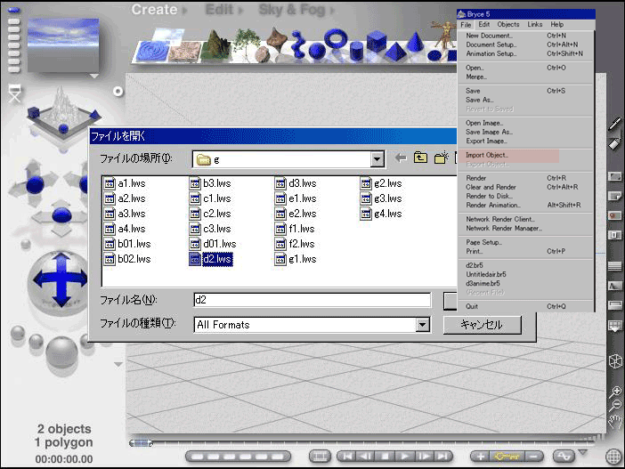Jump to first frame button
Screen dimensions: 625x469
pos(347,457)
